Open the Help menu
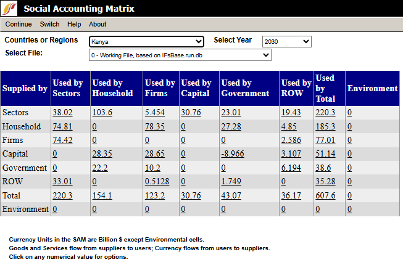Image resolution: width=403 pixels, height=265 pixels. (74, 24)
